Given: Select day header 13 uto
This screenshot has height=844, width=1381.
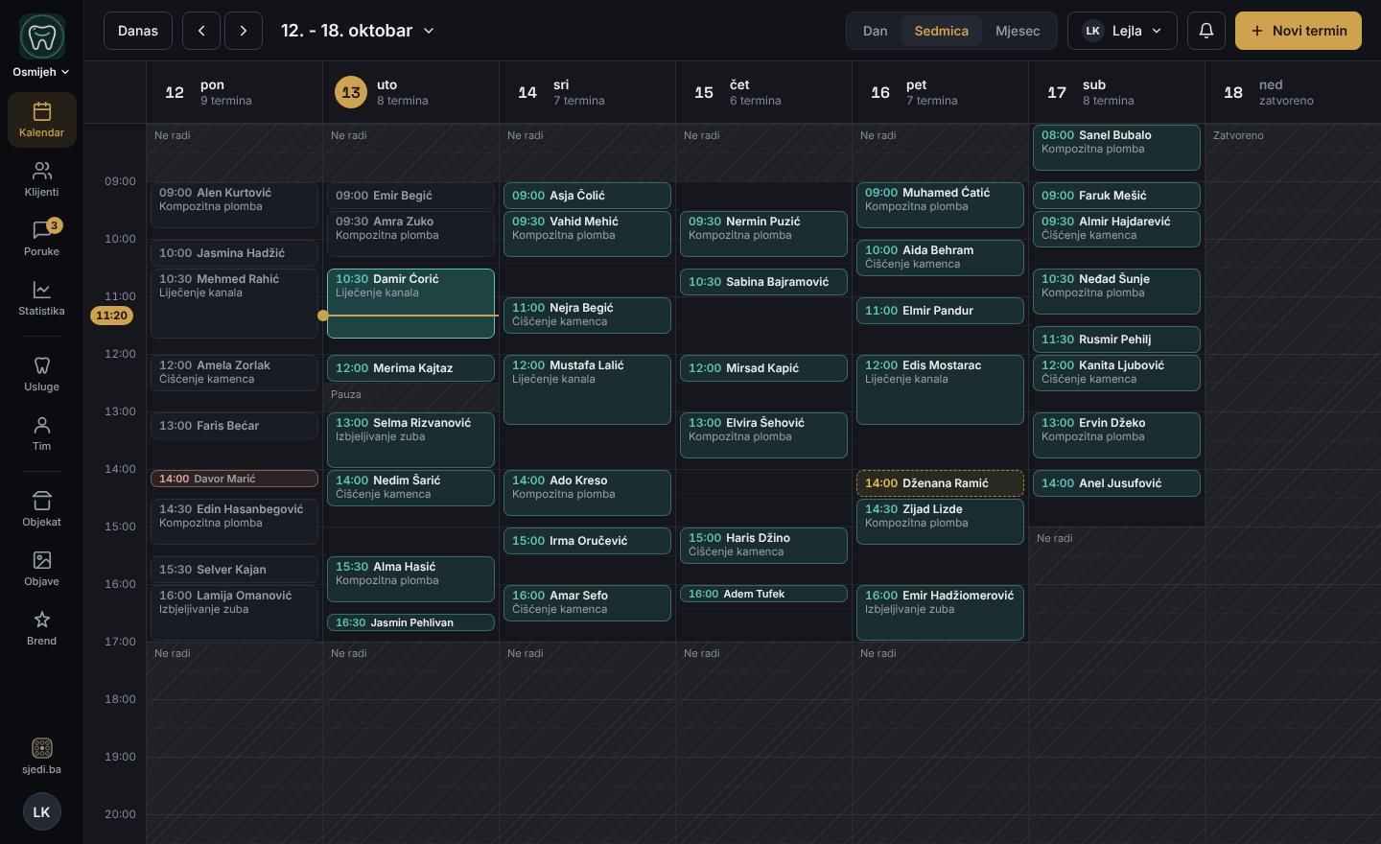Looking at the screenshot, I should coord(410,92).
